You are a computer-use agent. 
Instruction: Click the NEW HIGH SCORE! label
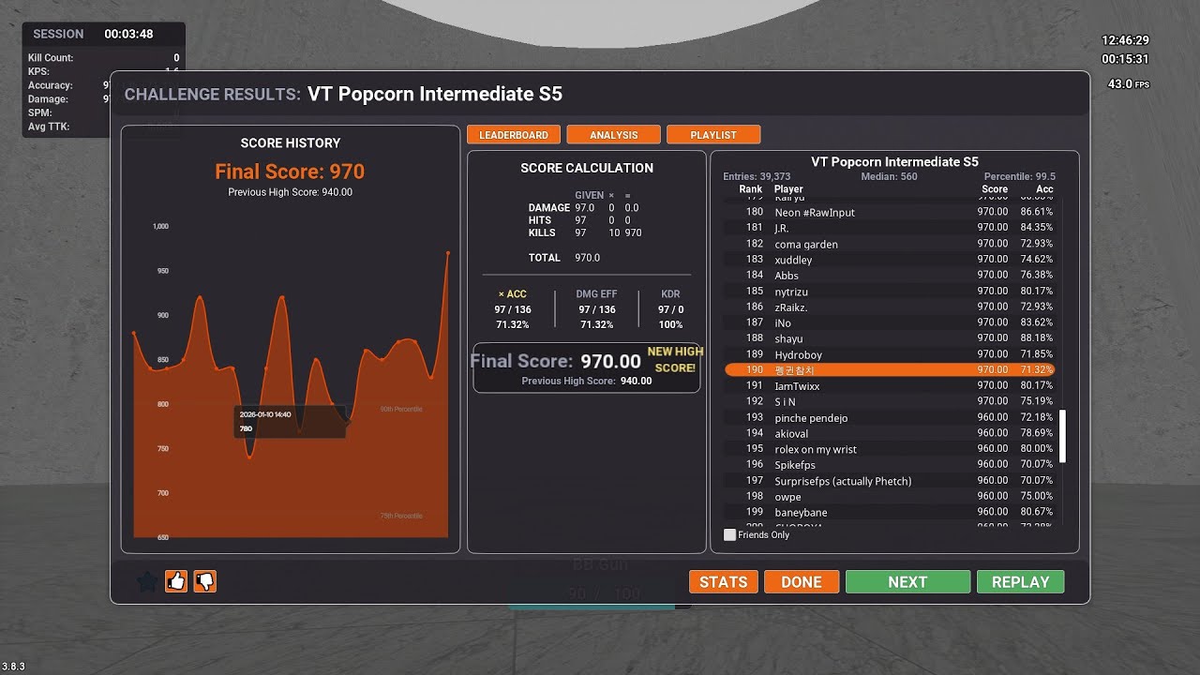[675, 360]
